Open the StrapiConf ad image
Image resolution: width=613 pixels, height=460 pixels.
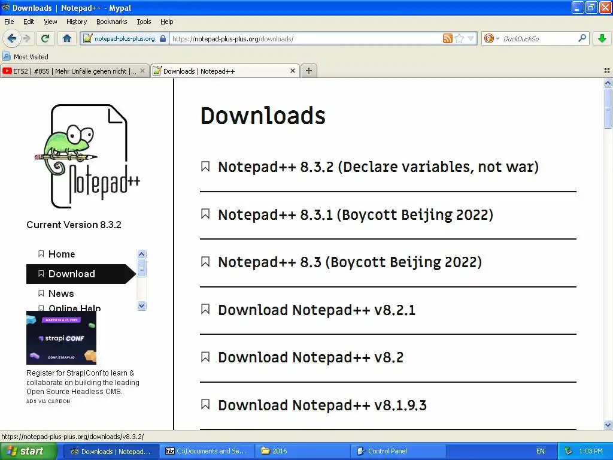coord(61,338)
